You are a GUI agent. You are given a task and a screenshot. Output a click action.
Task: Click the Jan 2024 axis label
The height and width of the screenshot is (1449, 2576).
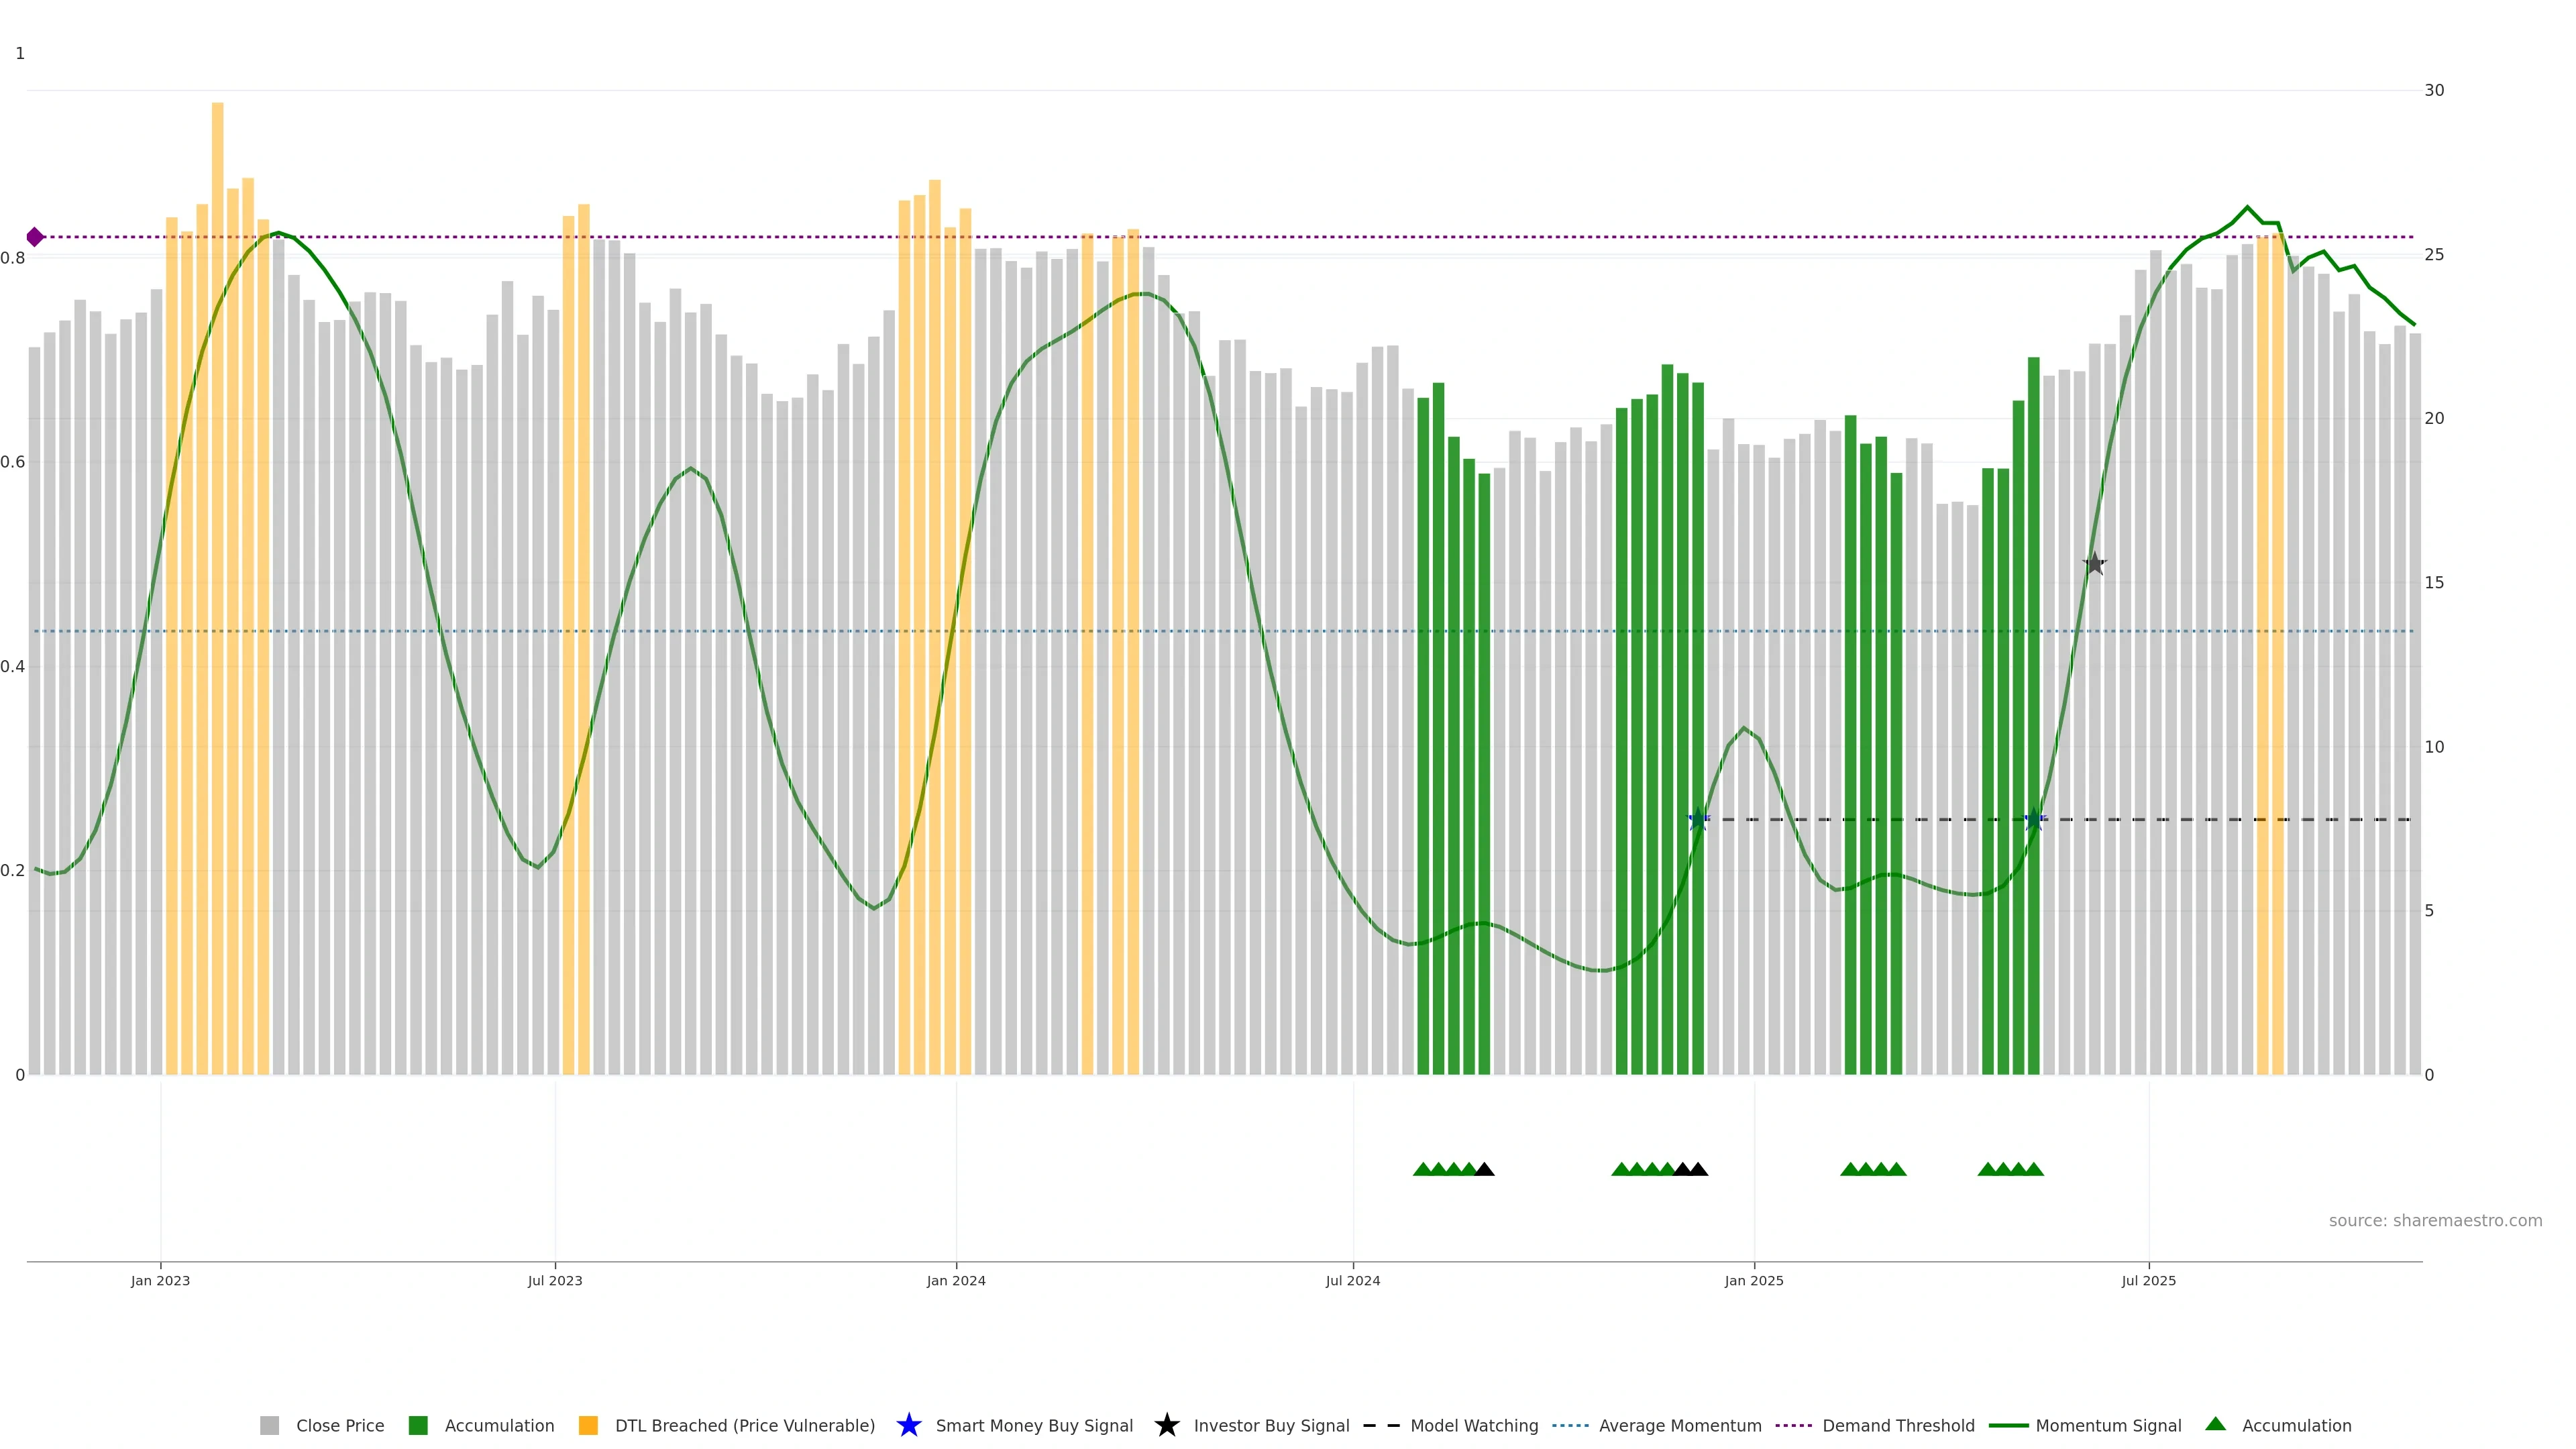pos(955,1280)
